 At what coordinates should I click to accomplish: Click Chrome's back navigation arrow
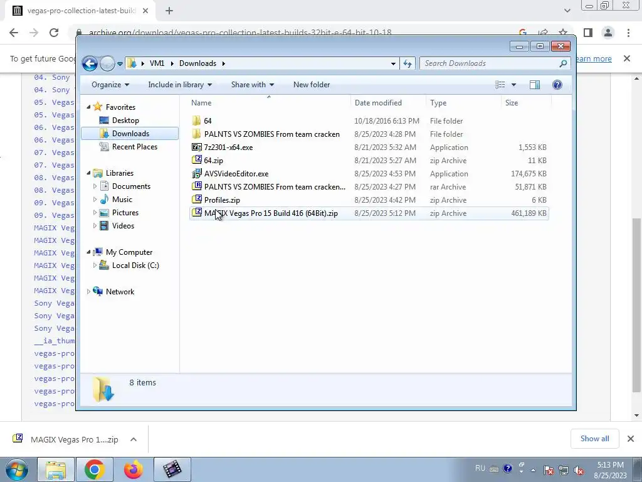(x=14, y=33)
